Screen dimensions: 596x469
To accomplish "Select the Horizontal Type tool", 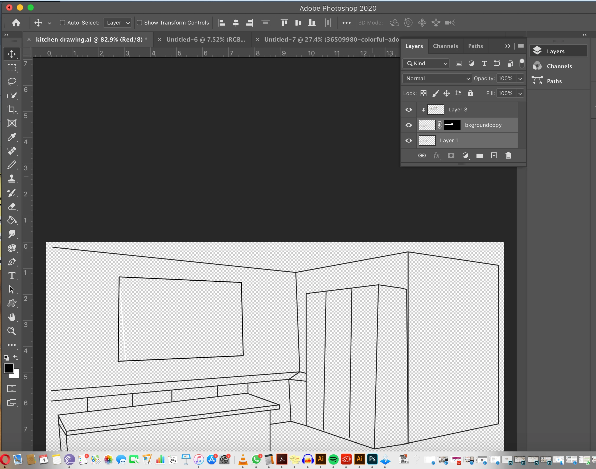I will tap(11, 276).
